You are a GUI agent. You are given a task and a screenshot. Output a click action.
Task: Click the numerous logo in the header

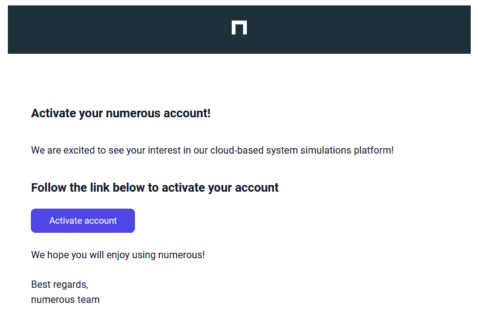239,28
